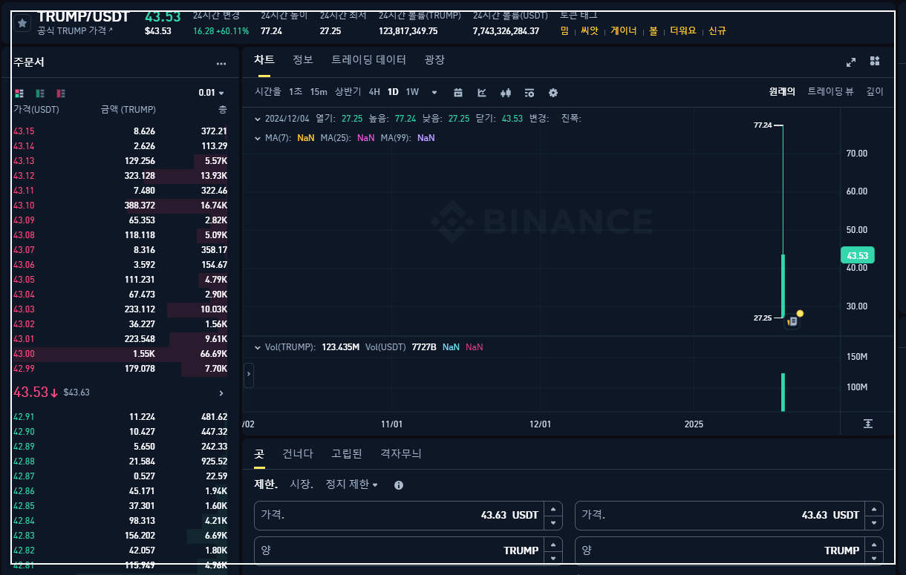This screenshot has width=906, height=575.
Task: Click info icon beside 정지 제한
Action: click(399, 485)
